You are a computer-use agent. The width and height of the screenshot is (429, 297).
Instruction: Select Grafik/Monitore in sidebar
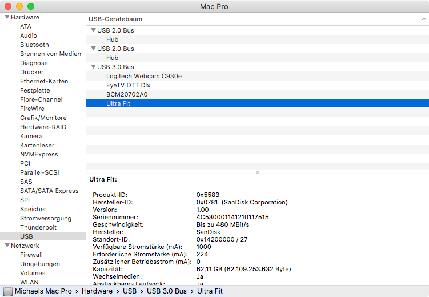[43, 118]
